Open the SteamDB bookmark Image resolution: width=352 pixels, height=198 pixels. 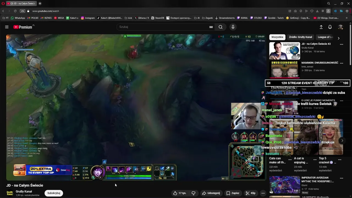pos(158,18)
